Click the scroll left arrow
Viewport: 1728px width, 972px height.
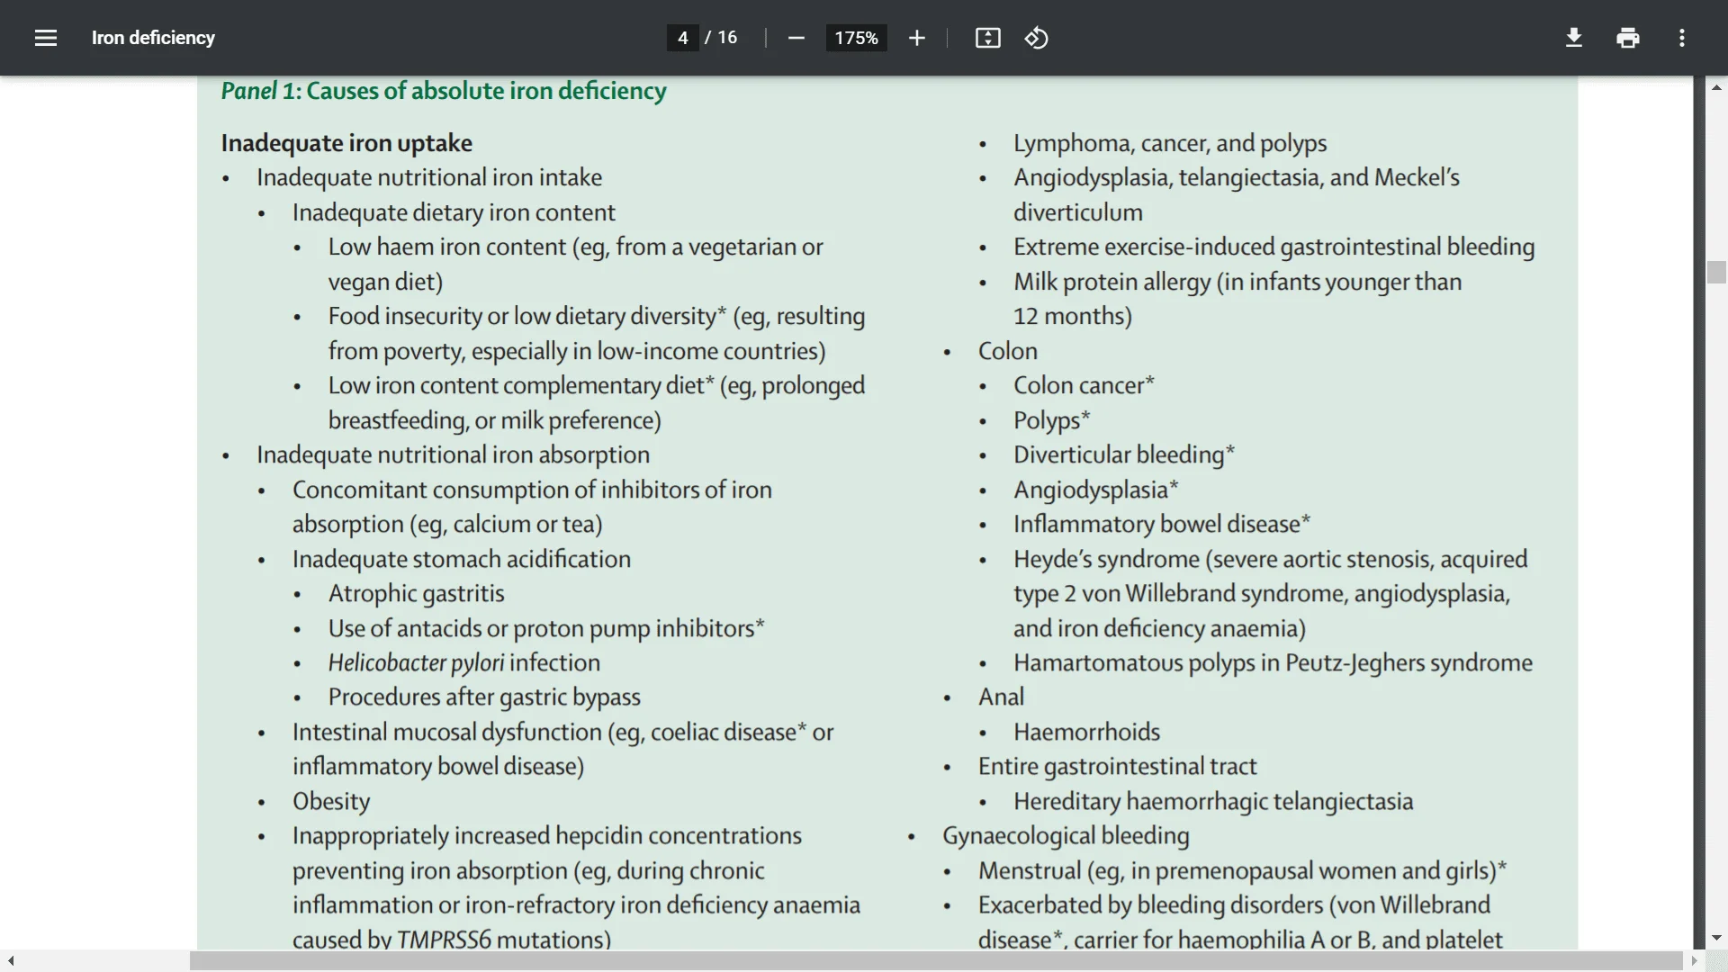pyautogui.click(x=11, y=961)
